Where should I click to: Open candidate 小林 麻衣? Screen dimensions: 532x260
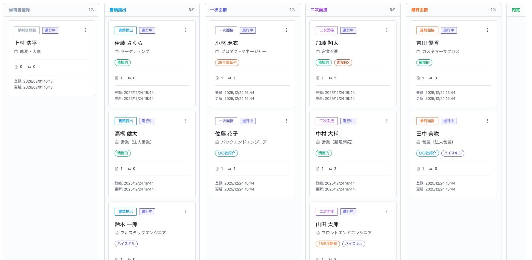click(227, 43)
